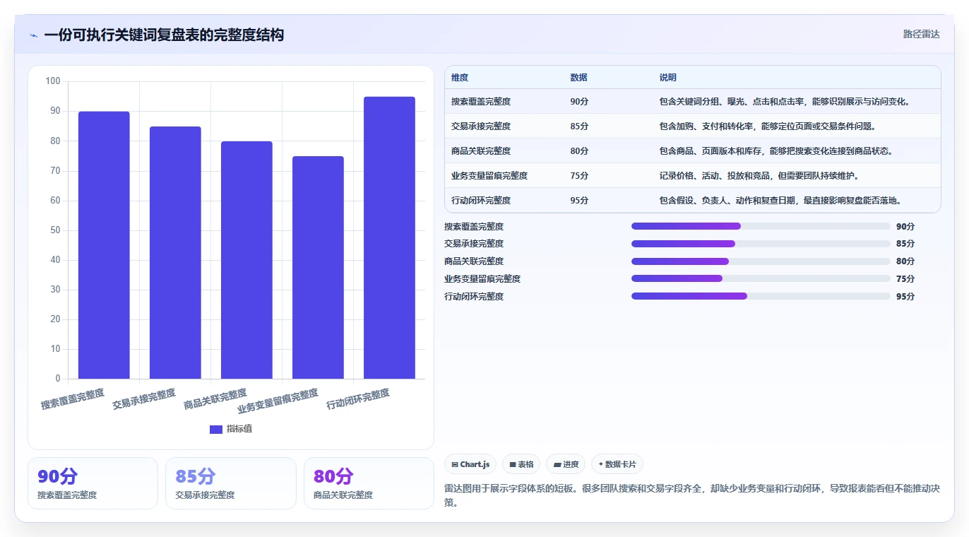Click the 商品关联完整度 bar in the chart
The image size is (969, 537).
(x=246, y=260)
